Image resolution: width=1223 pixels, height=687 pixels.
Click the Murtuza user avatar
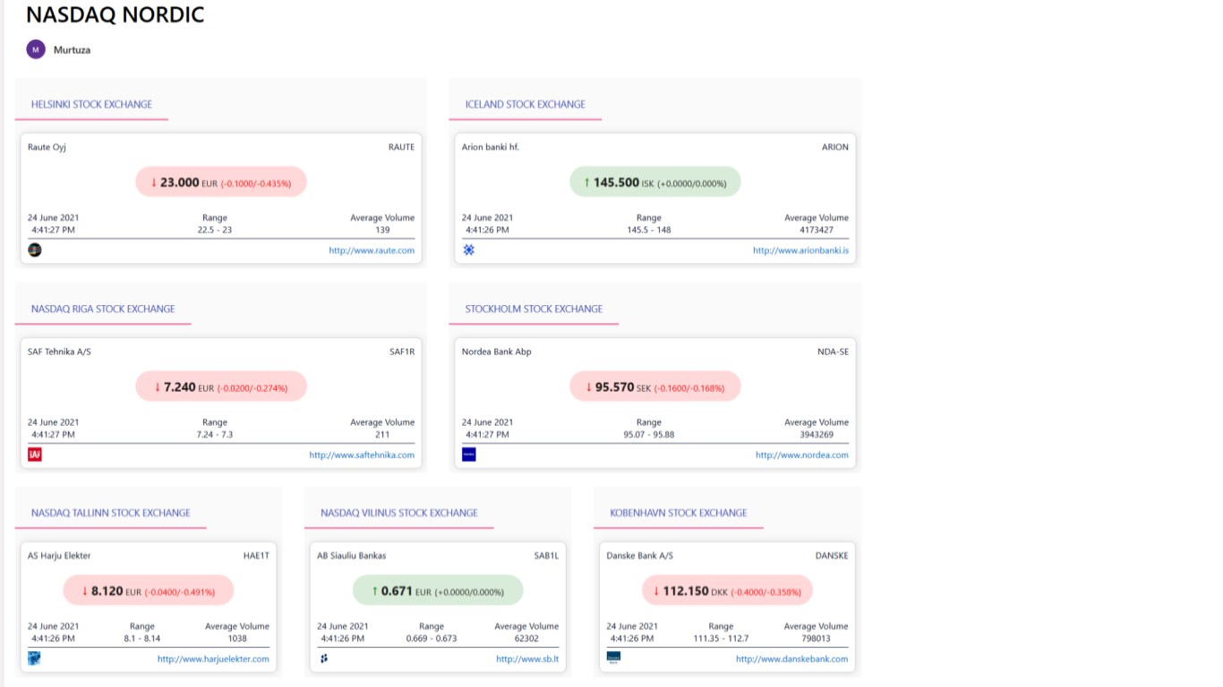coord(36,49)
